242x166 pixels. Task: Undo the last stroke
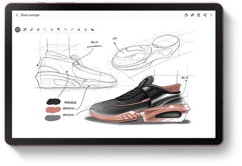(x=65, y=30)
